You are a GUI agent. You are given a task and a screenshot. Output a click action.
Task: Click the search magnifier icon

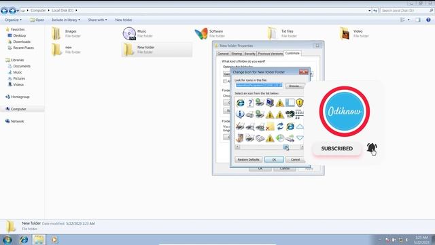432,11
